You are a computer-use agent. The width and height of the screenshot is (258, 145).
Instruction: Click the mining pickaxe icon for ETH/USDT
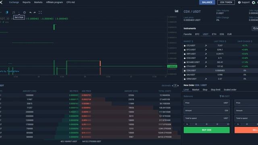tap(206, 66)
